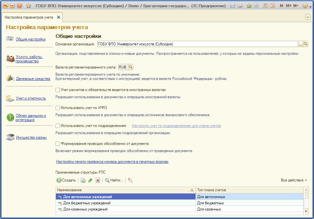
Task: Click the cell Для автономных in Тип column
Action: [249, 197]
